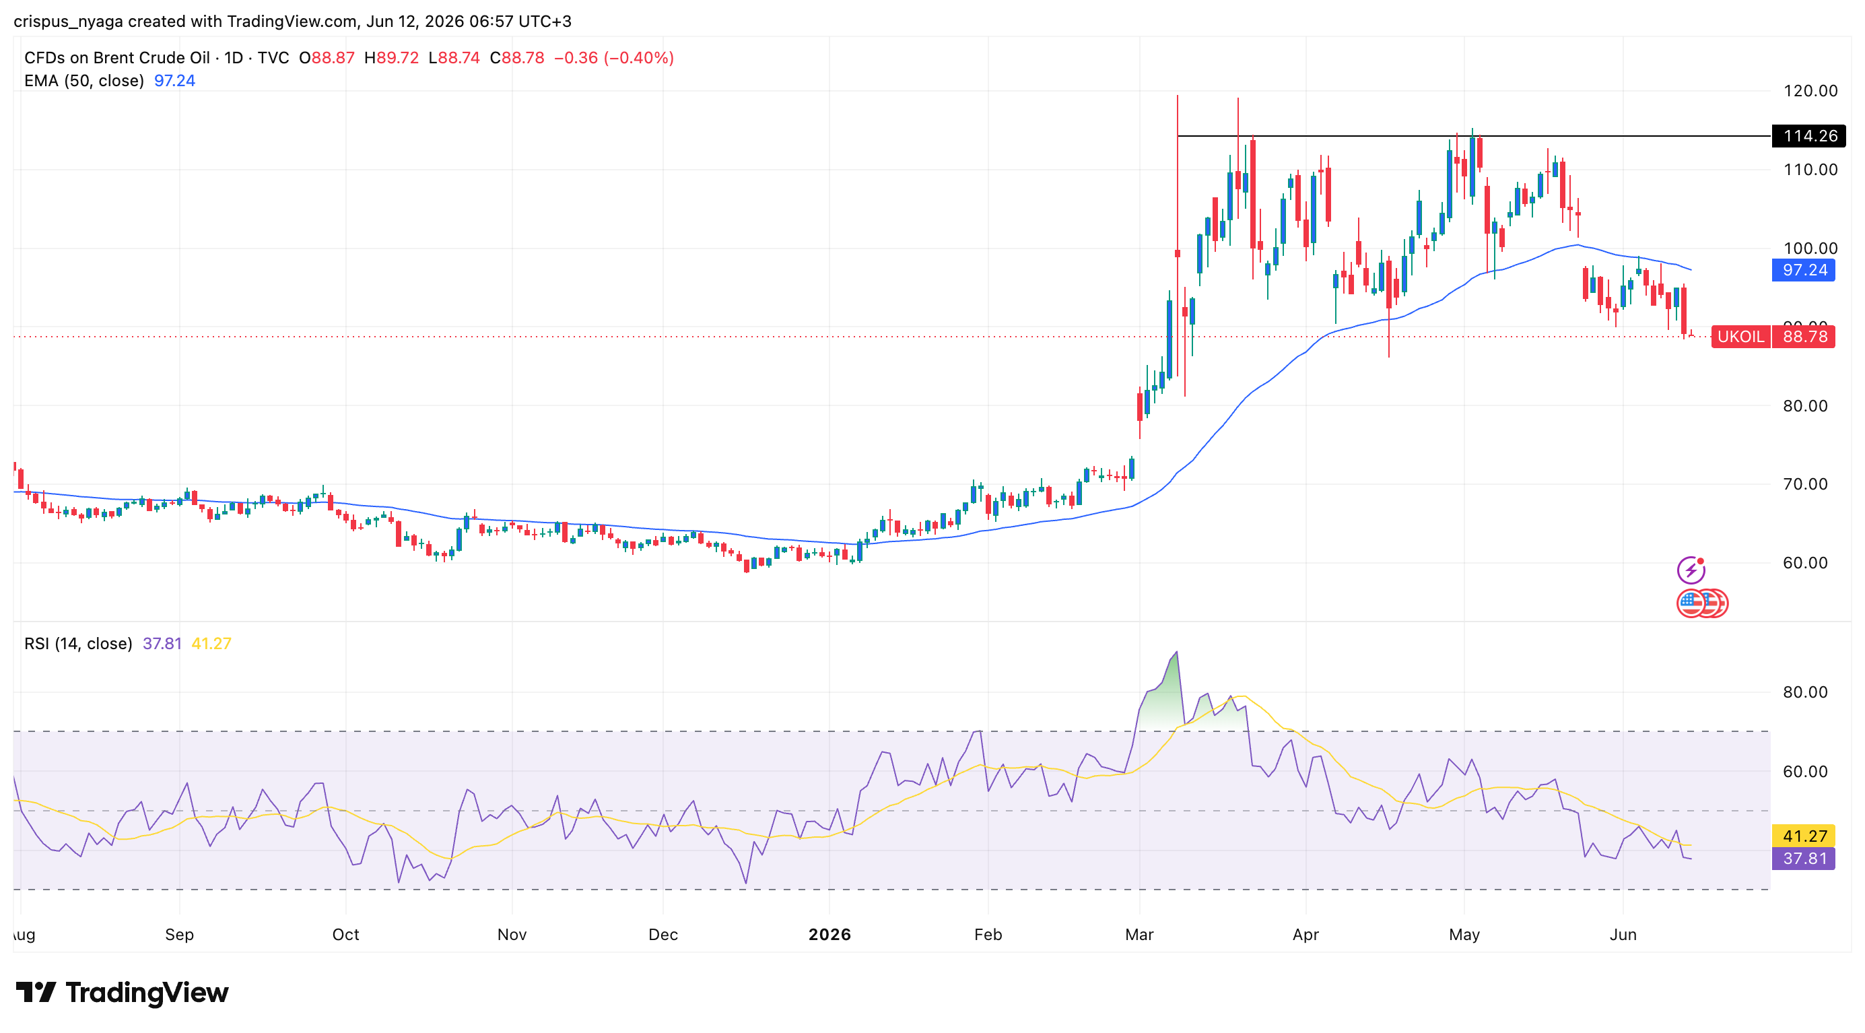
Task: Click the 120.00 price axis label
Action: click(x=1810, y=90)
